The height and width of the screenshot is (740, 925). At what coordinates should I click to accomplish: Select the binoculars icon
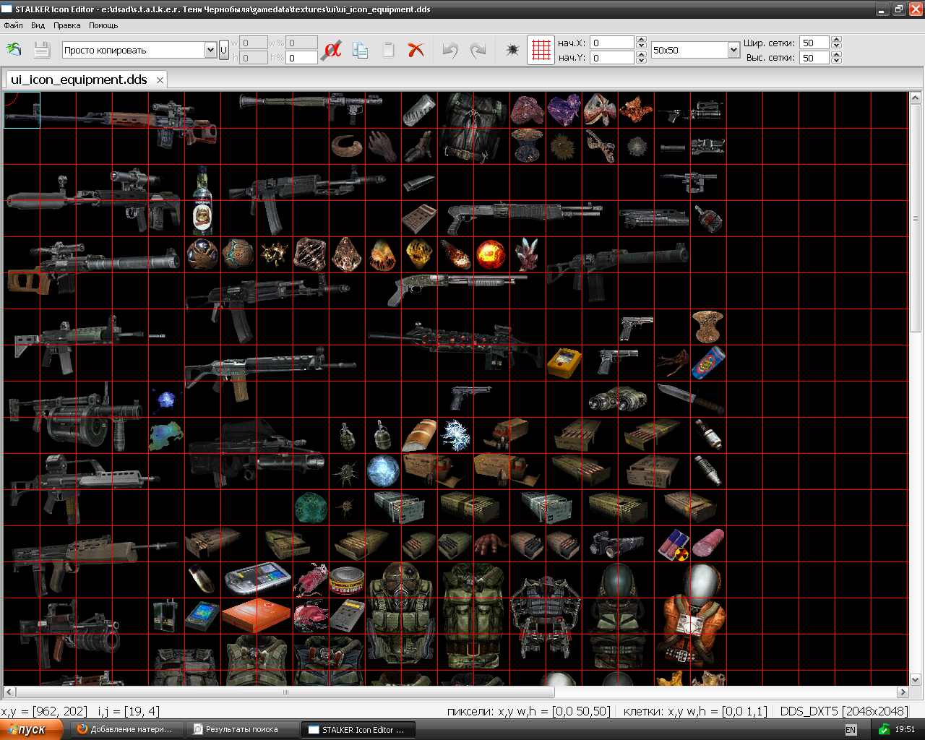coord(617,398)
